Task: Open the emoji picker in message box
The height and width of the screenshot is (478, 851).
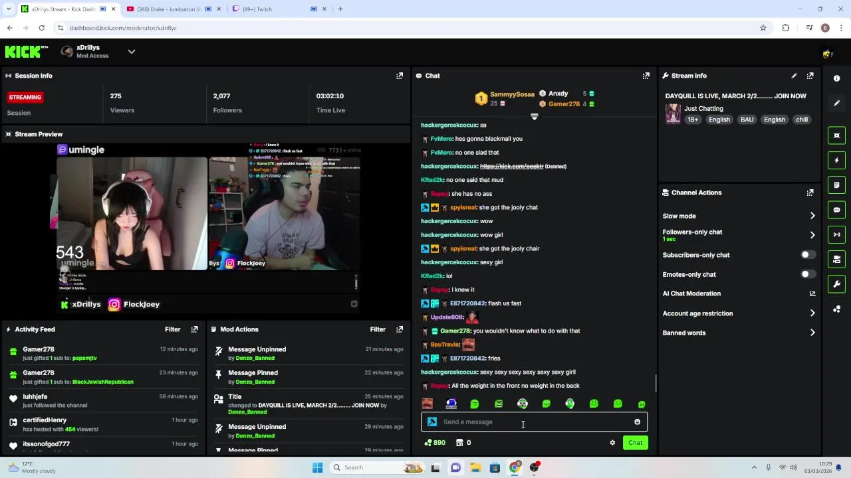Action: pos(637,422)
